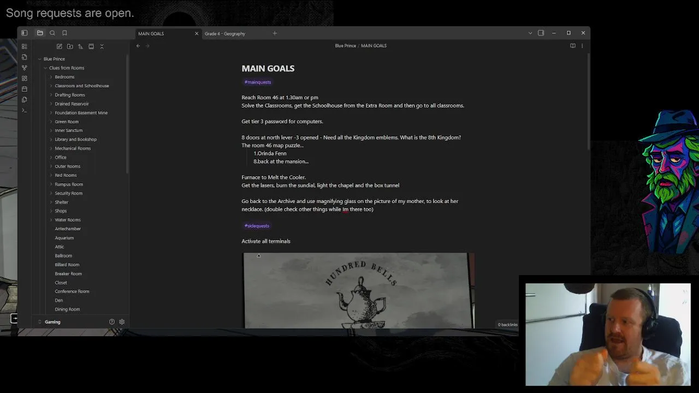
Task: Open the Antechamber note
Action: (68, 229)
